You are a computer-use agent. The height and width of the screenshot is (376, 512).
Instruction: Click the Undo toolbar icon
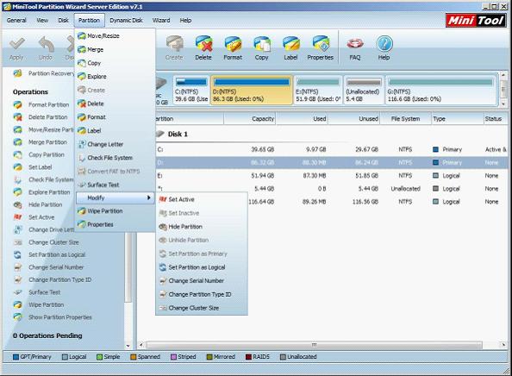46,48
